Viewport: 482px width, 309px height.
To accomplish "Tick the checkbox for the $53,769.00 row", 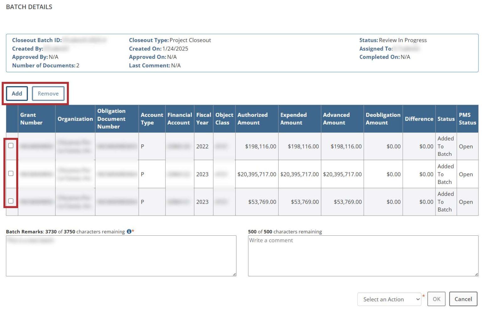I will (x=11, y=201).
